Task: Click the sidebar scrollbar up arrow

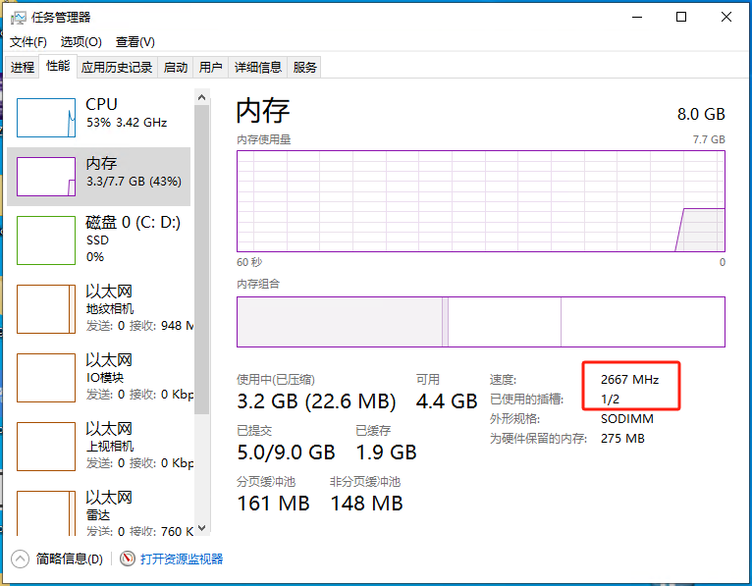Action: click(202, 97)
